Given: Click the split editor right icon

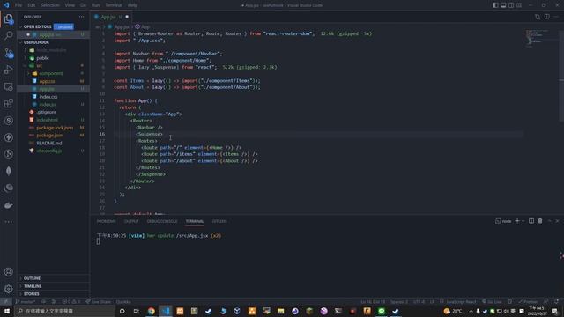Looking at the screenshot, I should tap(546, 17).
